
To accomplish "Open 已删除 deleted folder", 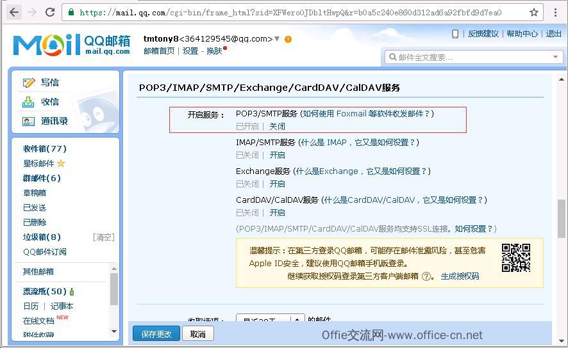I will pyautogui.click(x=35, y=222).
